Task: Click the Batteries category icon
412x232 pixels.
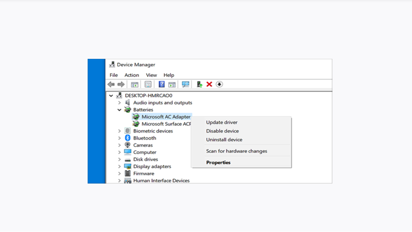Action: point(127,109)
